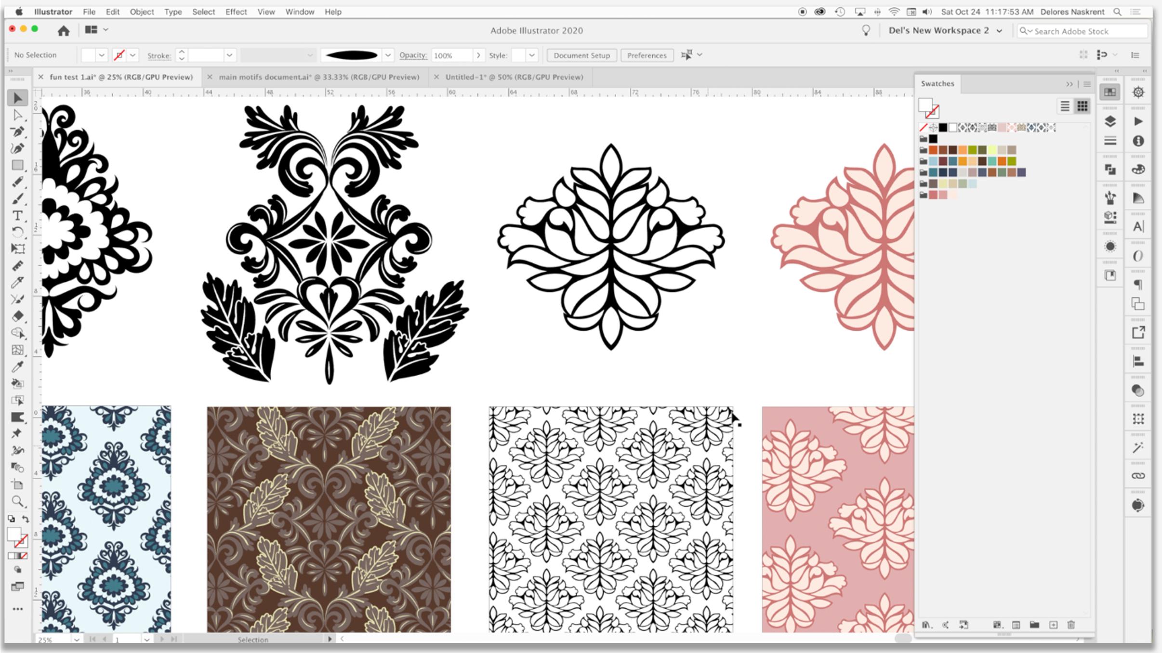Open the Style dropdown

[532, 55]
